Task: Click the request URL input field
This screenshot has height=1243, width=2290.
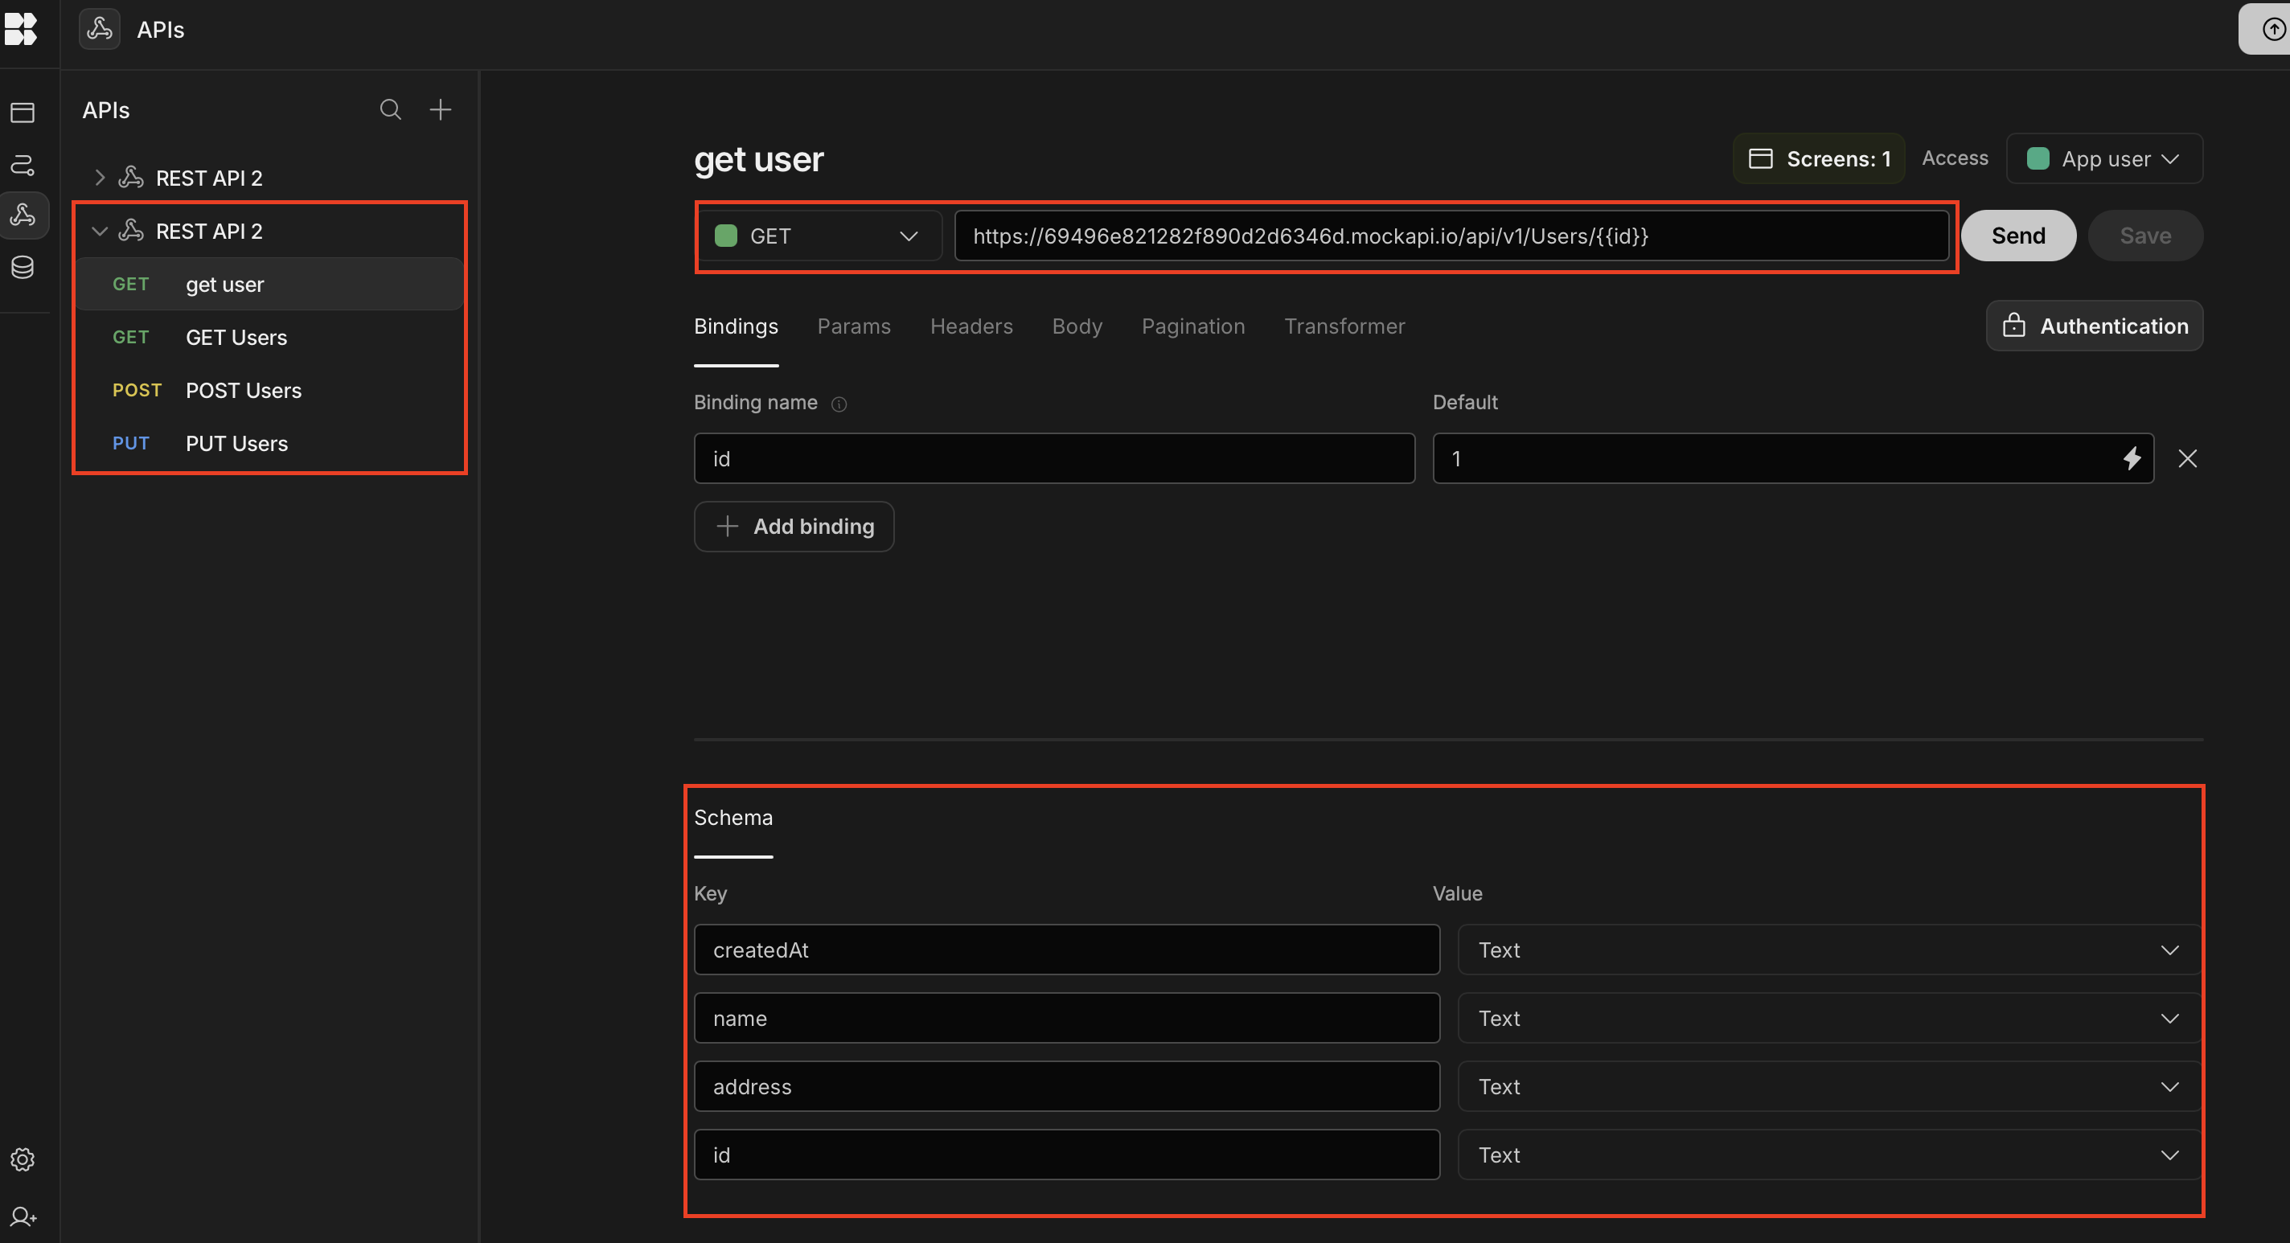Action: coord(1449,236)
